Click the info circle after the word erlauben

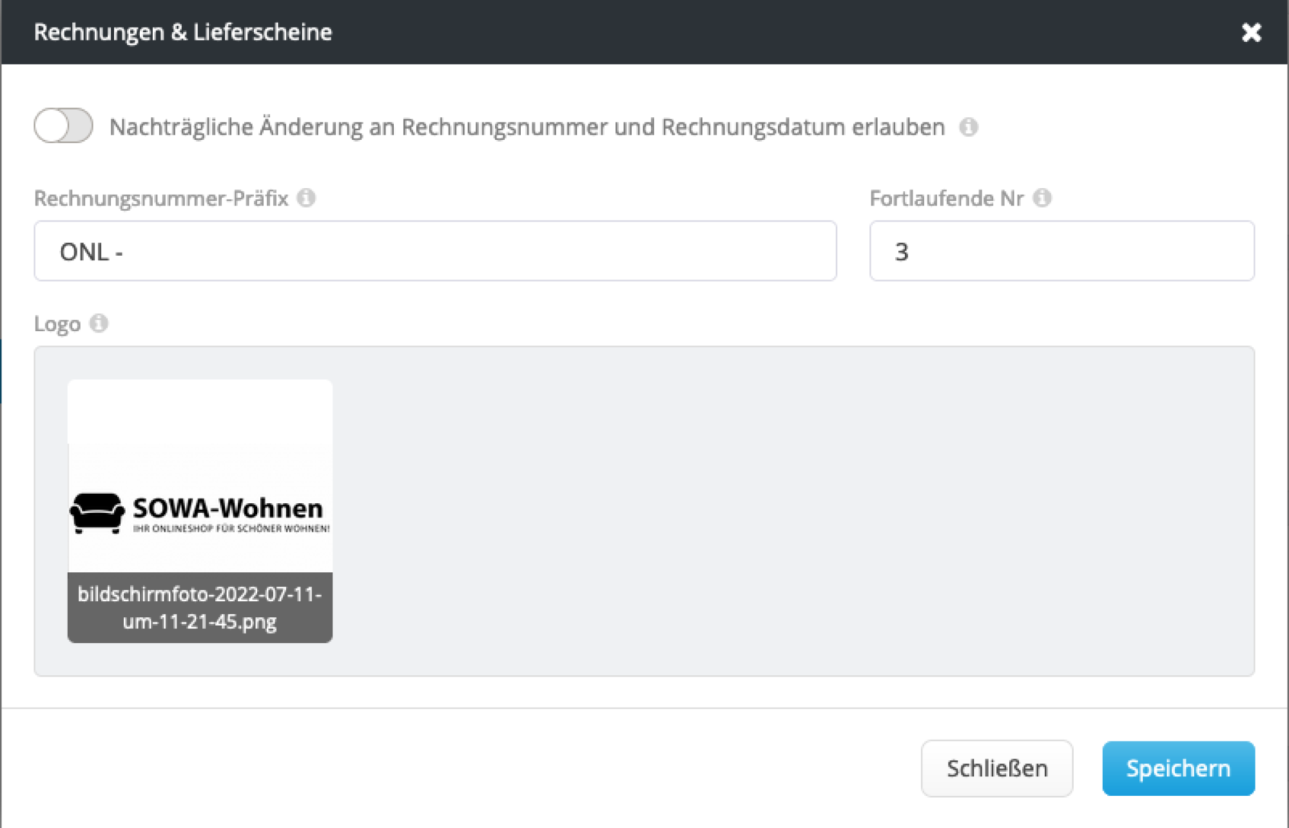pyautogui.click(x=971, y=127)
